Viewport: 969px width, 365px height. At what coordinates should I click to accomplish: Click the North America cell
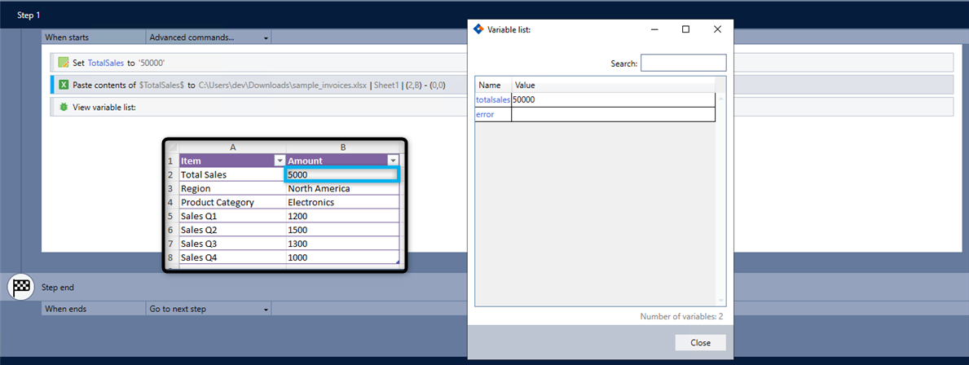tap(342, 188)
